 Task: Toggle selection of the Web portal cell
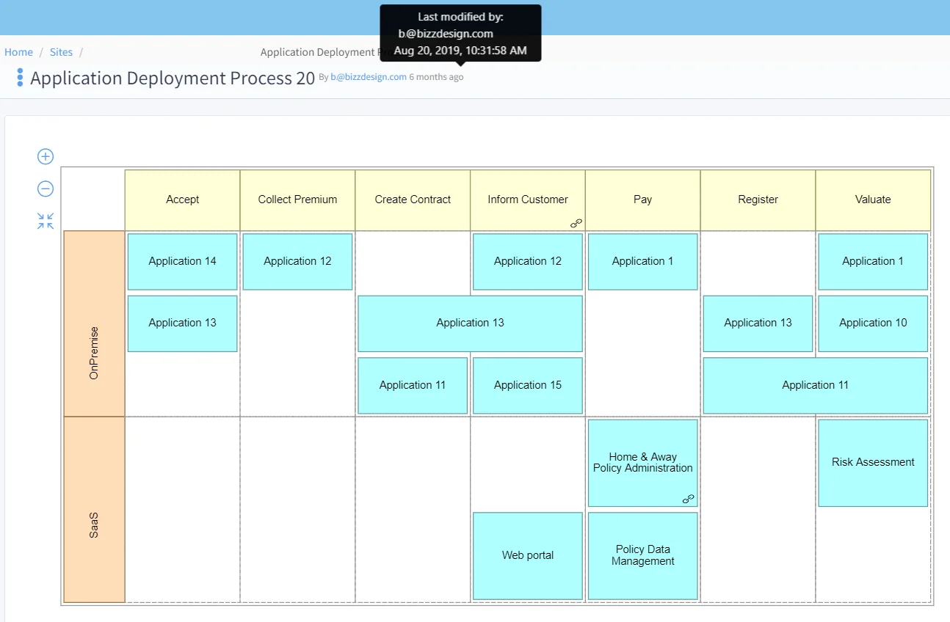[x=527, y=555]
